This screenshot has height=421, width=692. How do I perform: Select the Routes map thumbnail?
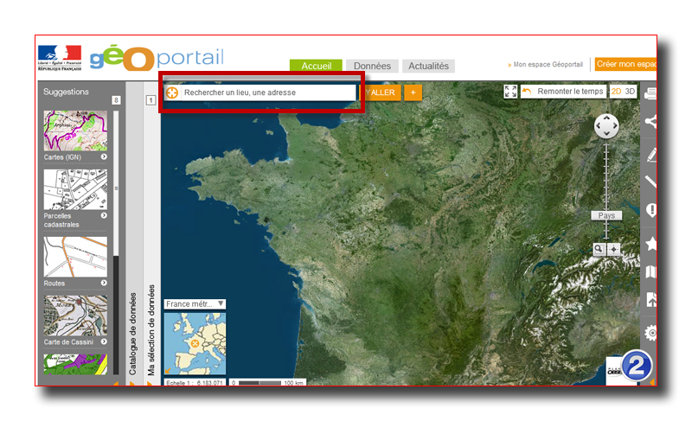(75, 257)
